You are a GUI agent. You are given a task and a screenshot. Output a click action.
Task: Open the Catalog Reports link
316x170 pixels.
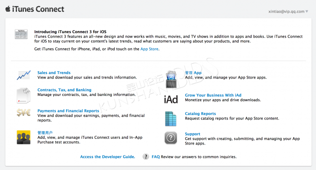(x=201, y=114)
